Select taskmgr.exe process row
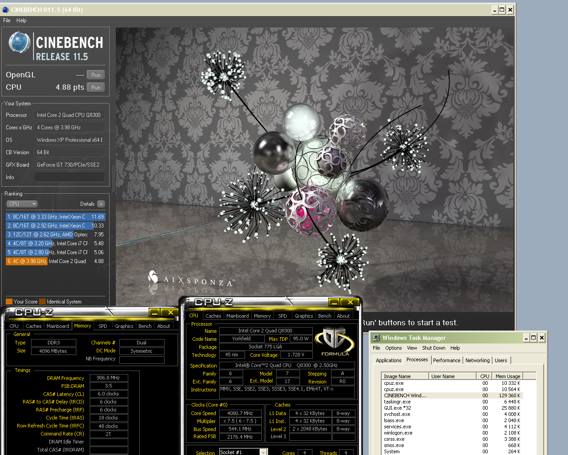 click(x=452, y=402)
